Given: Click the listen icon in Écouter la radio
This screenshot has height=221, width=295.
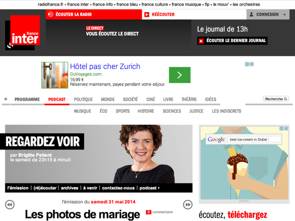Looking at the screenshot, I should 51,14.
